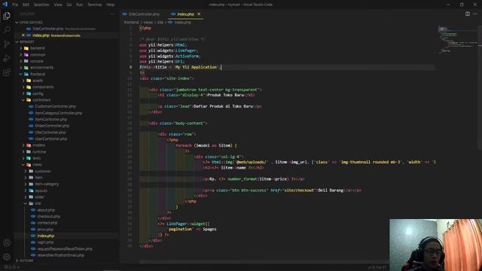482x271 pixels.
Task: Open the Explorer view in activity bar
Action: [x=7, y=16]
